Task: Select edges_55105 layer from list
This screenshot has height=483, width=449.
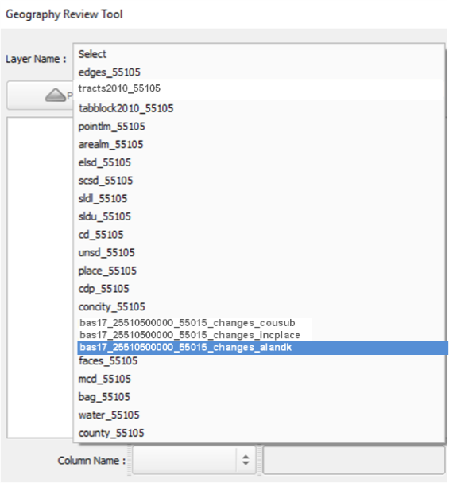Action: click(x=259, y=72)
